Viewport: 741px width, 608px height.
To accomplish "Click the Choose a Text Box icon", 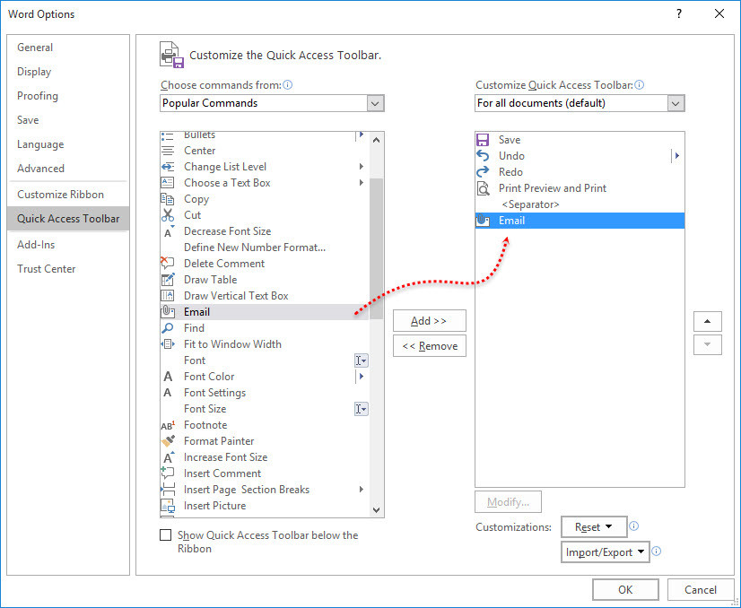I will point(167,183).
